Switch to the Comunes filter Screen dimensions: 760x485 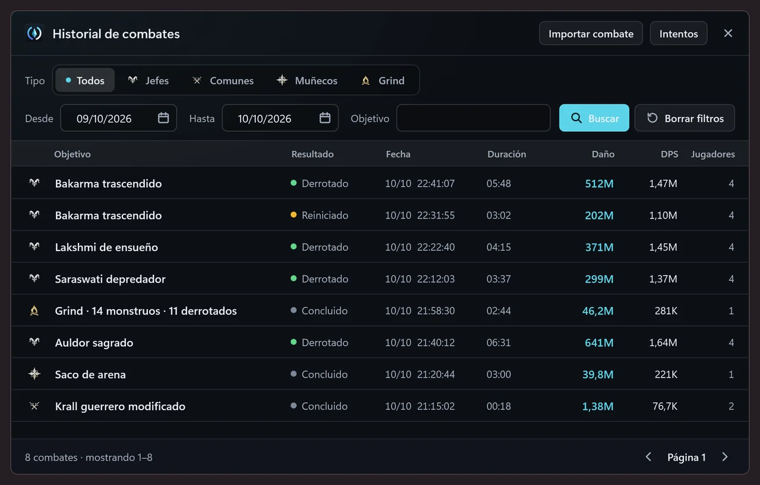[223, 80]
